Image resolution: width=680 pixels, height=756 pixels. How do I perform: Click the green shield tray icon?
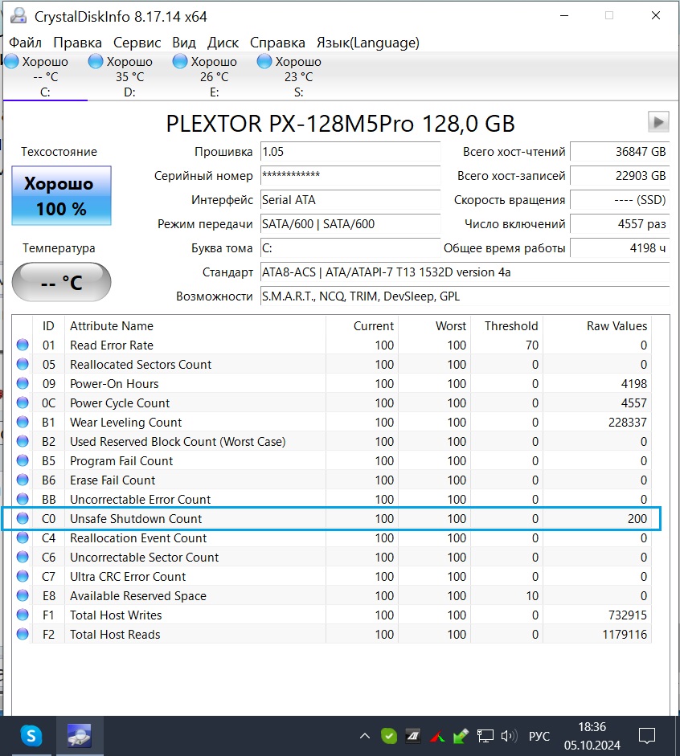(389, 736)
